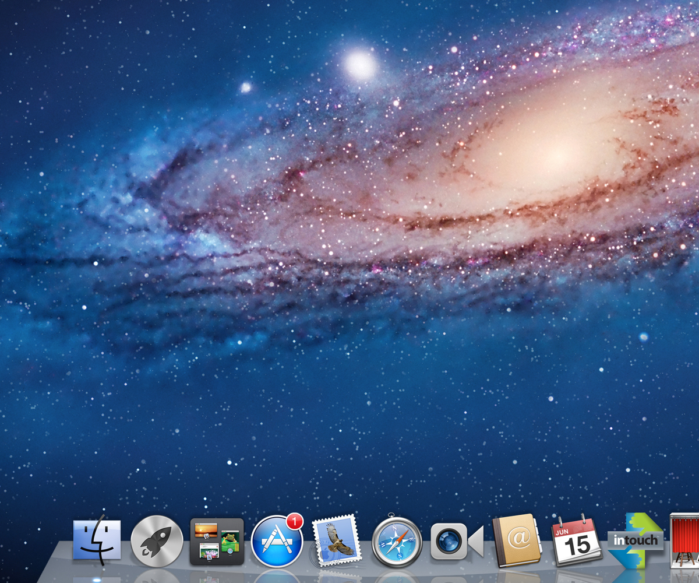699x583 pixels.
Task: Open Finder from the Dock
Action: [97, 540]
